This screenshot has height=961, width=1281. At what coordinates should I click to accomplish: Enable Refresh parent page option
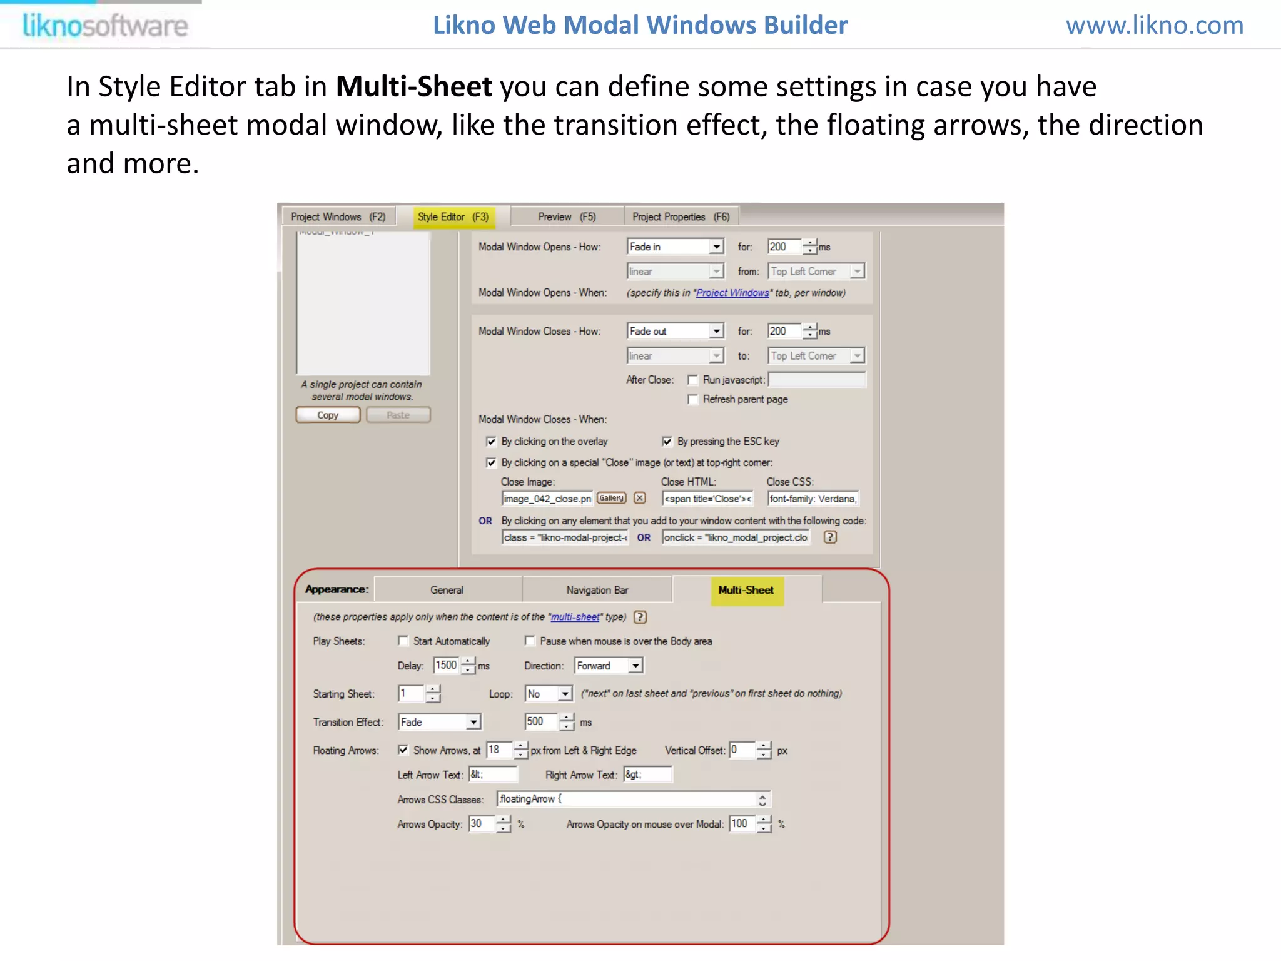(692, 400)
